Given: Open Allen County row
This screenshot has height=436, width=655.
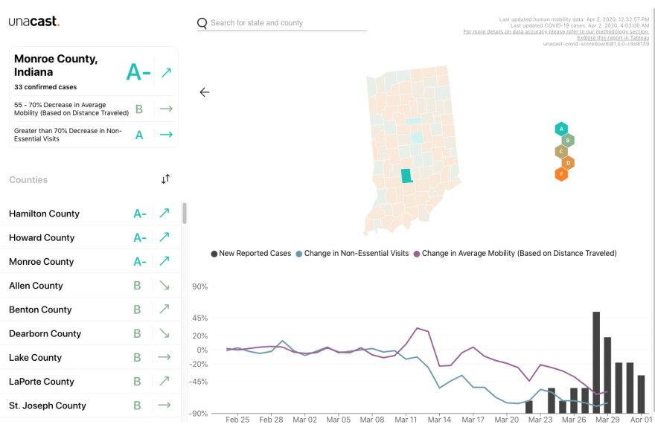Looking at the screenshot, I should click(90, 286).
